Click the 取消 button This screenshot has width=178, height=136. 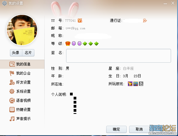(x=139, y=129)
